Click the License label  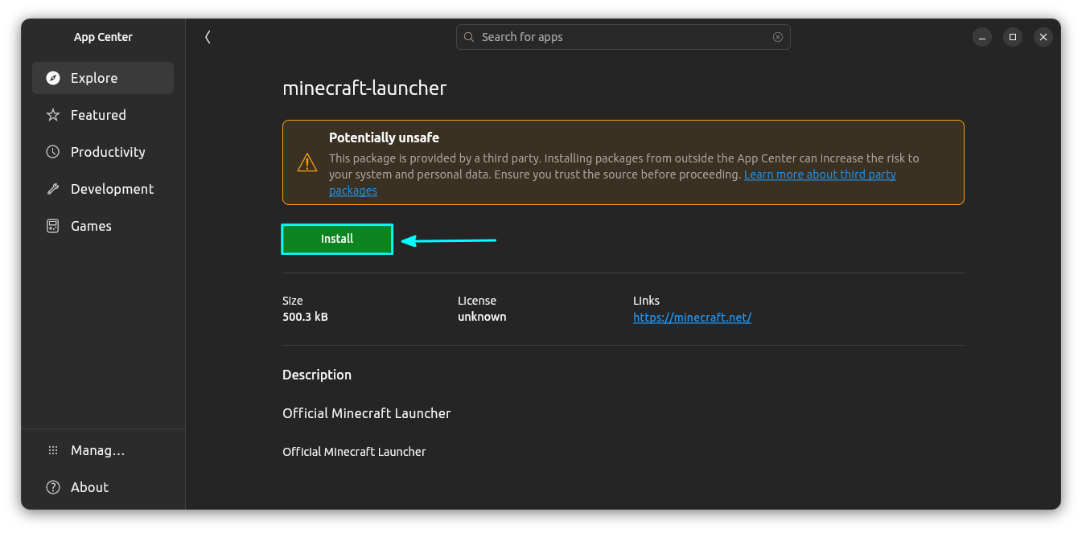pos(477,301)
